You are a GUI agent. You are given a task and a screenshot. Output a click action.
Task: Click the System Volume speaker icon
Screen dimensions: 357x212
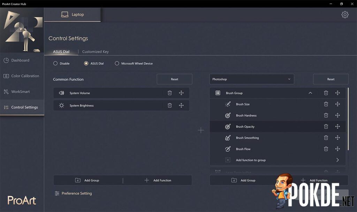pyautogui.click(x=61, y=93)
